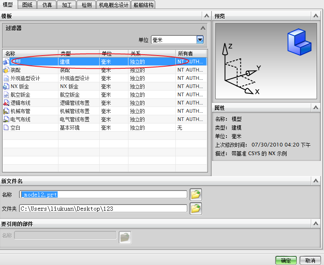Collapse the 属性 section
The image size is (324, 265).
(x=315, y=107)
